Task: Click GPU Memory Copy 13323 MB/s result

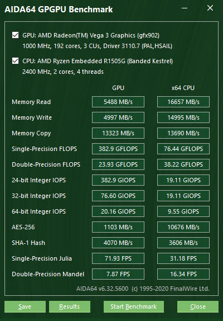Action: tap(118, 133)
